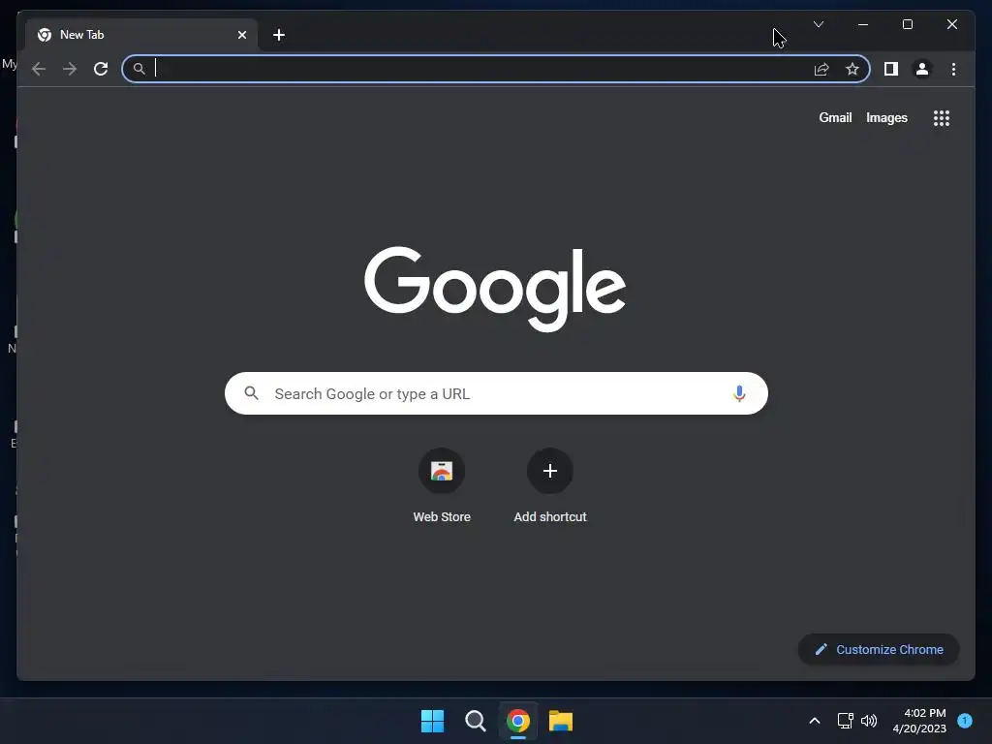Open File Explorer from the taskbar
This screenshot has height=744, width=992.
coord(561,721)
